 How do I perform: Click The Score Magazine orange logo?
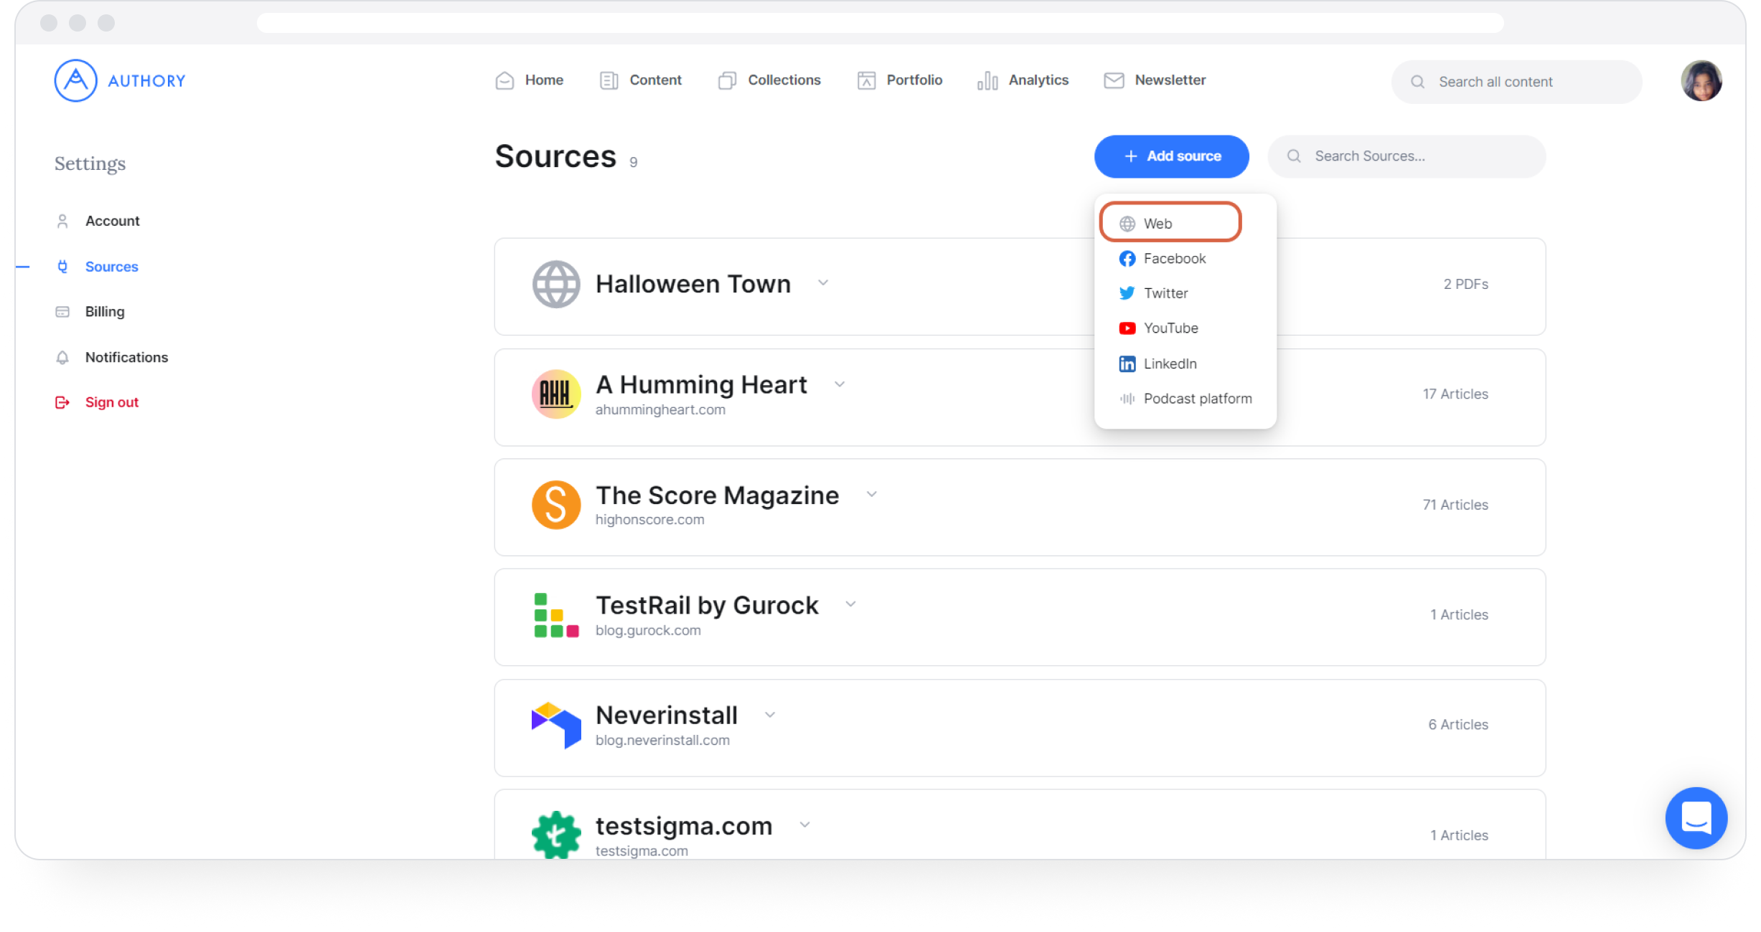coord(556,505)
